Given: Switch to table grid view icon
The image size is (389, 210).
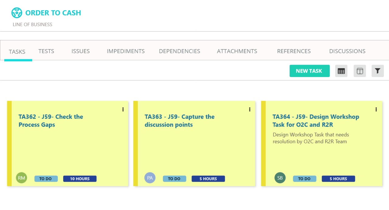Looking at the screenshot, I should pos(341,71).
